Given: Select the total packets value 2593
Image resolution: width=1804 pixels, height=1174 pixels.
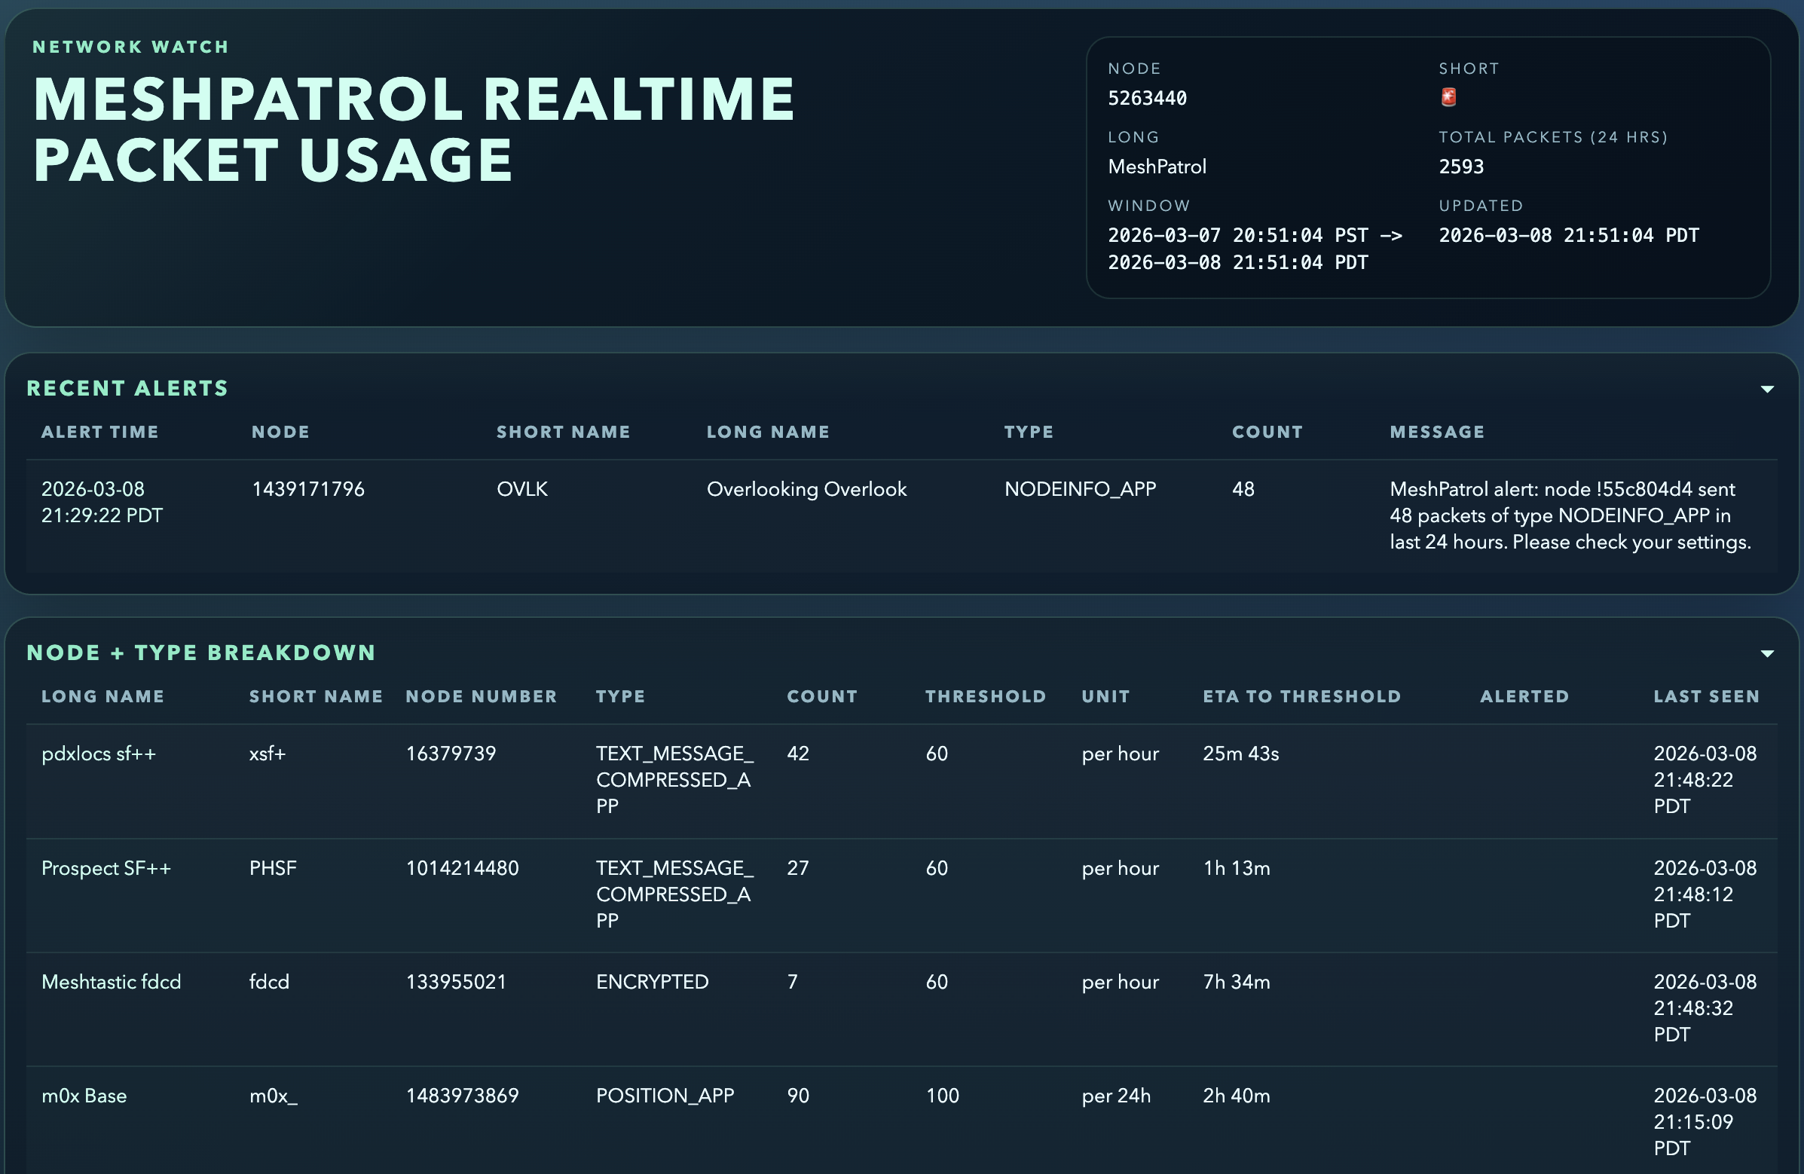Looking at the screenshot, I should click(x=1461, y=167).
